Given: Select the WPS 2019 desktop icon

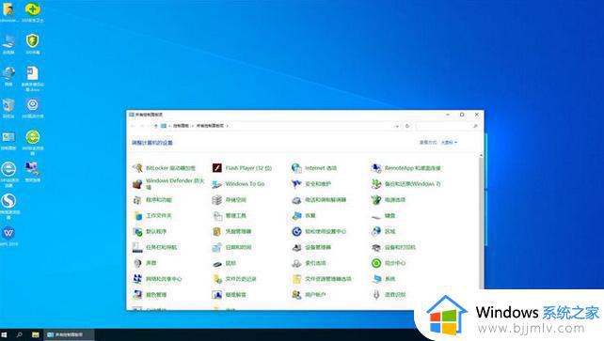Looking at the screenshot, I should pyautogui.click(x=8, y=236).
